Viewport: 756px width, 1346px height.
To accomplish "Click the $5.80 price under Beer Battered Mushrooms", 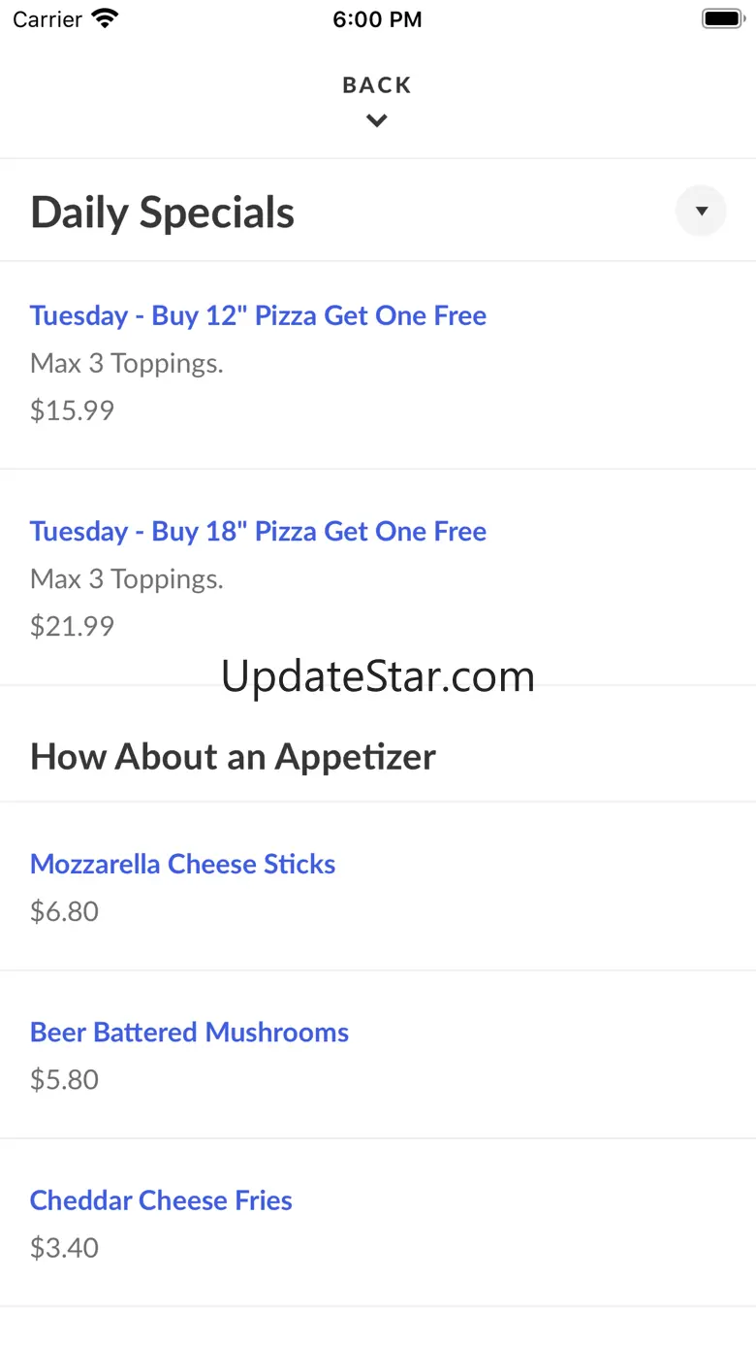I will click(64, 1079).
